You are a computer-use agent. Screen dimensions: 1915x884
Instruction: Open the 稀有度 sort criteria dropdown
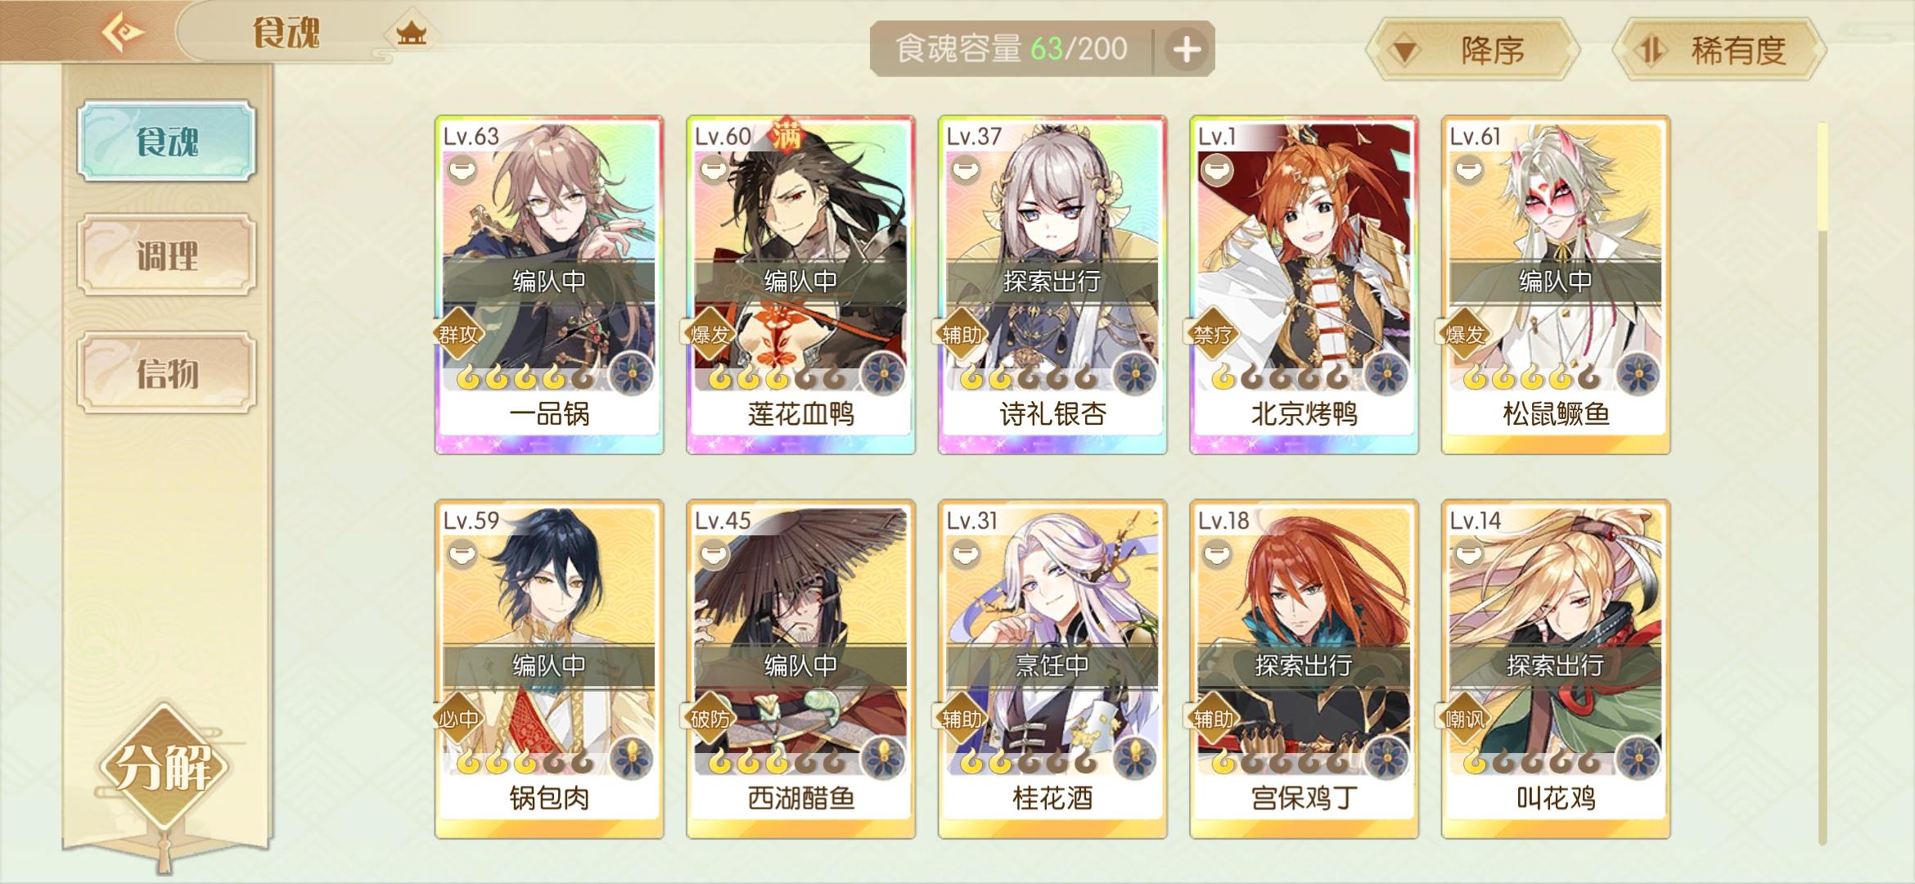(1719, 50)
